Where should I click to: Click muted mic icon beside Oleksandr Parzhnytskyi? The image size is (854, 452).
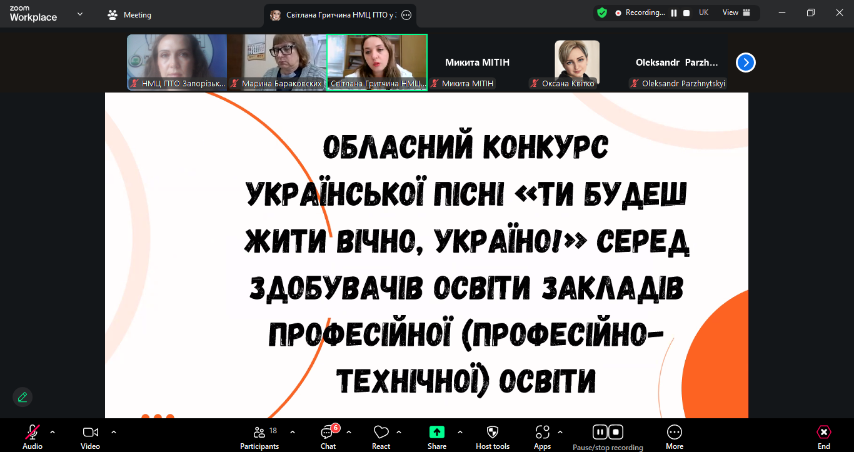tap(635, 83)
